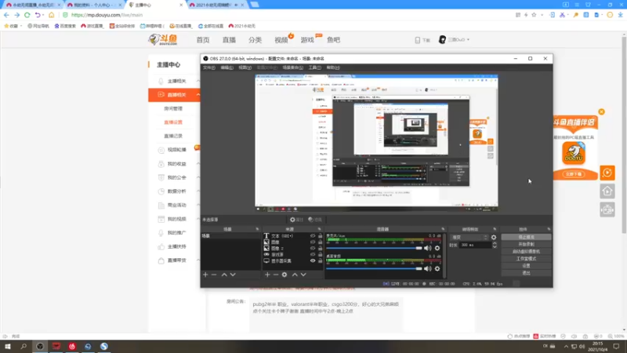Close the Douyu live companion ad popup
The height and width of the screenshot is (353, 627).
(x=601, y=111)
